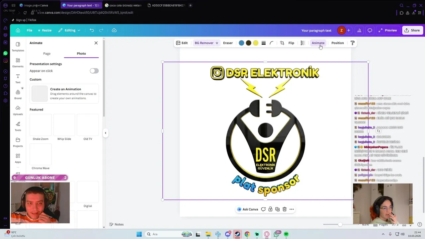Click Create an Animation card
The image size is (425, 239).
coord(64,94)
